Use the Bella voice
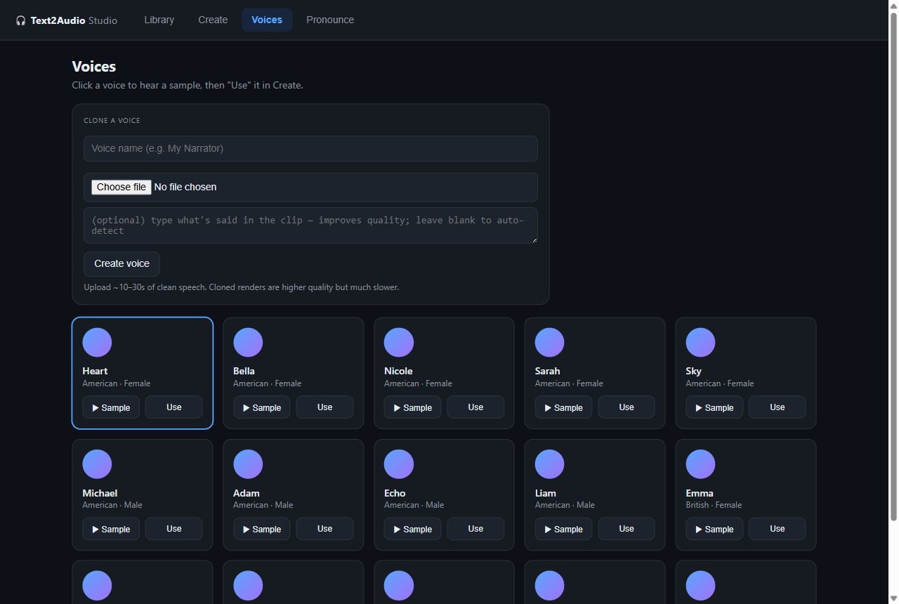 [324, 407]
